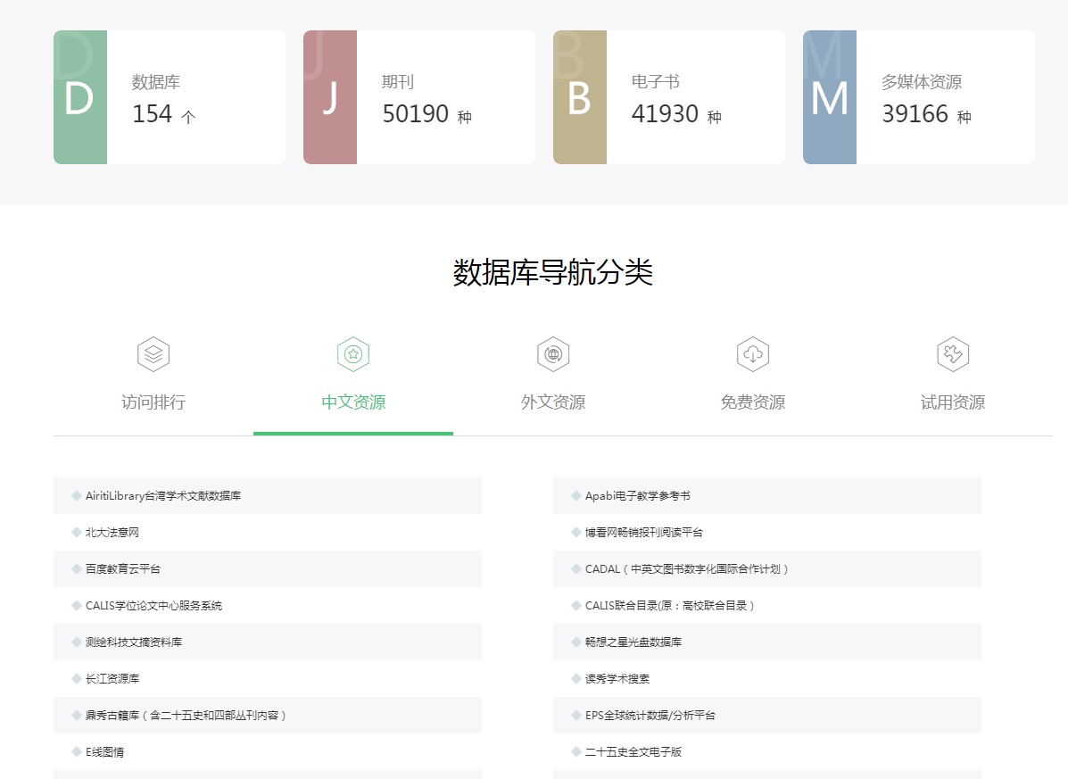The height and width of the screenshot is (779, 1068).
Task: Click the cloud download icon for 免费资源
Action: [753, 354]
